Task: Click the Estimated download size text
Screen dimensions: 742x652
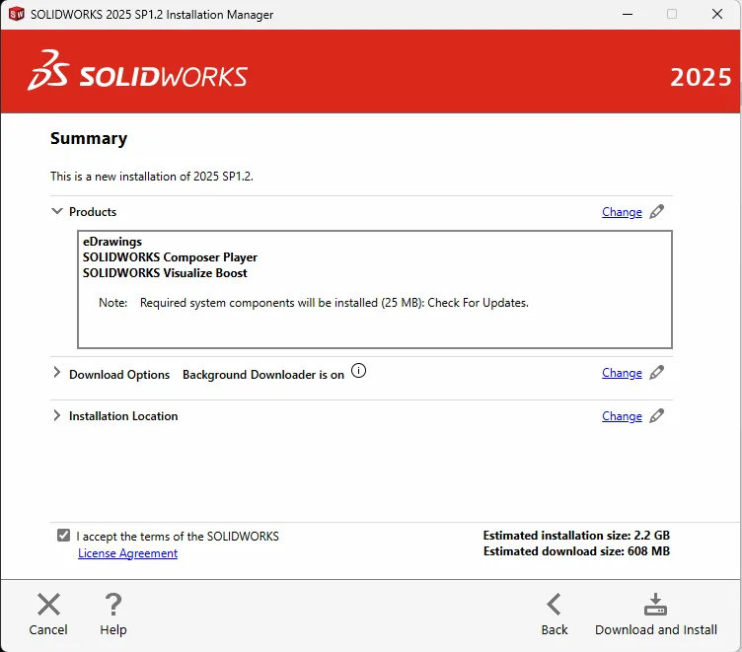Action: coord(576,551)
